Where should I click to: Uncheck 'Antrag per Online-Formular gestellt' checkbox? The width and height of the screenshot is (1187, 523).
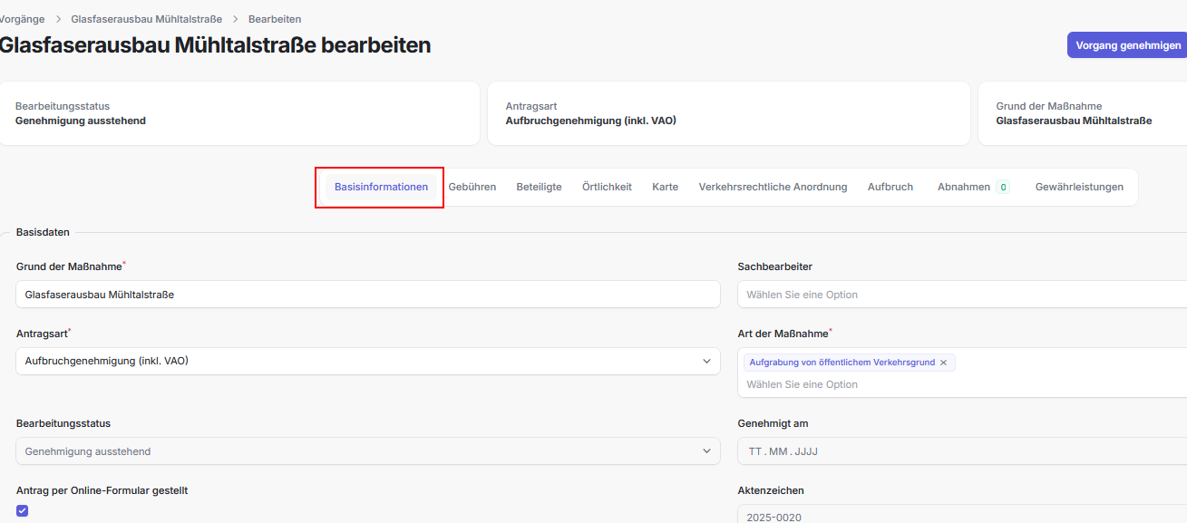[x=23, y=510]
